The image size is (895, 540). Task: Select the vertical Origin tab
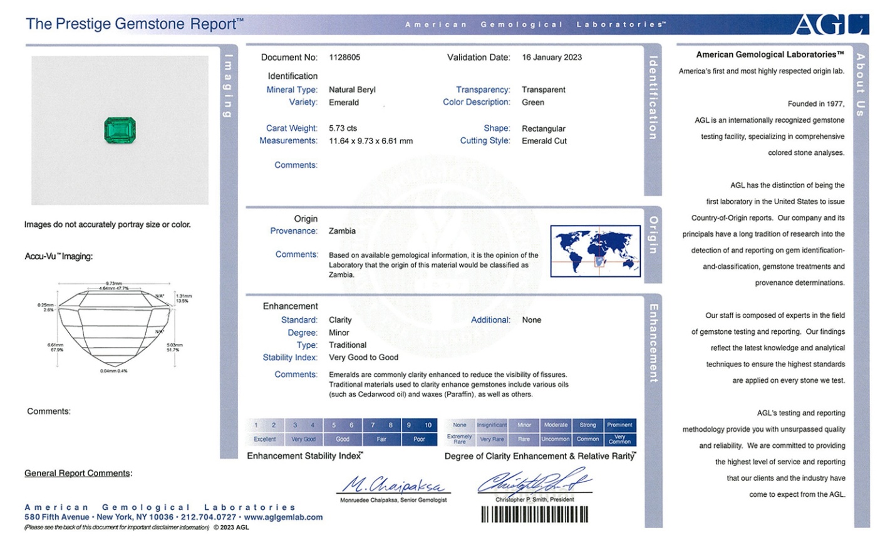tap(653, 236)
